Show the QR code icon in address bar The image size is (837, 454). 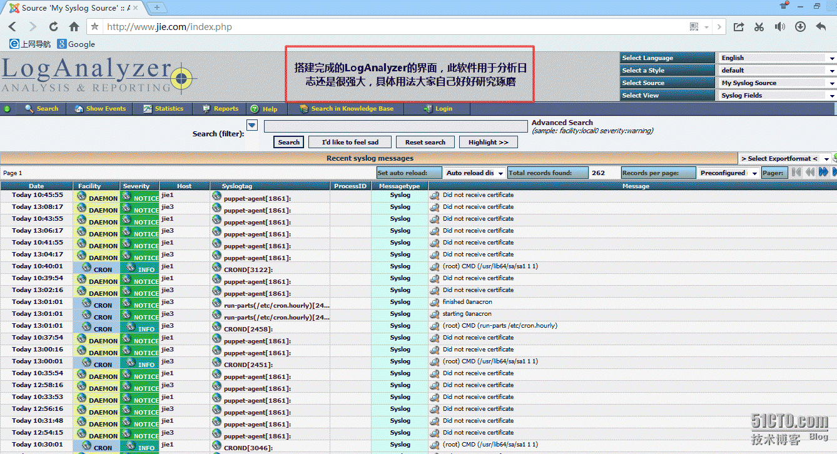pos(694,27)
